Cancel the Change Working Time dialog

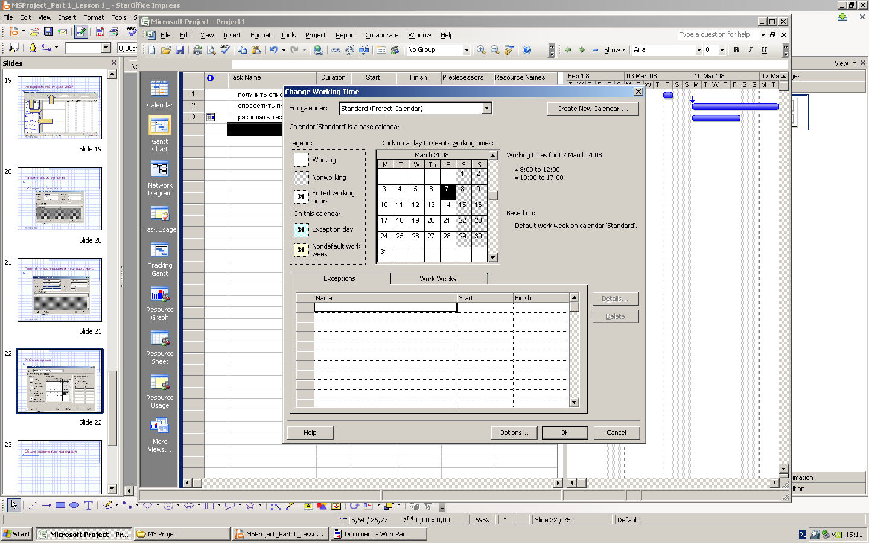(616, 433)
